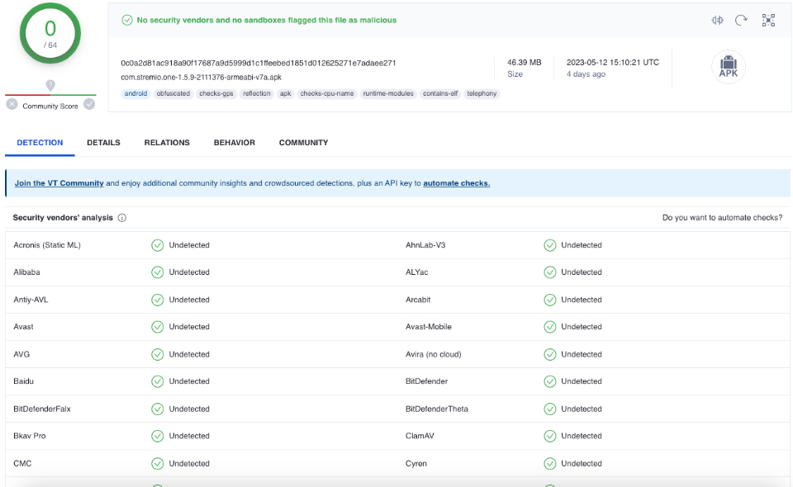Click the obfuscated tag
The image size is (793, 487).
point(173,94)
